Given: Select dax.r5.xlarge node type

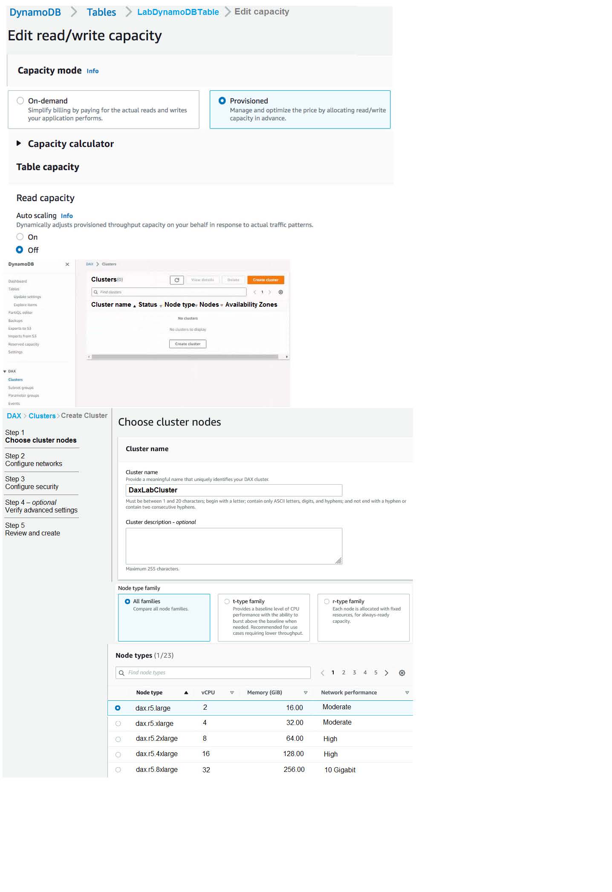Looking at the screenshot, I should tap(118, 724).
